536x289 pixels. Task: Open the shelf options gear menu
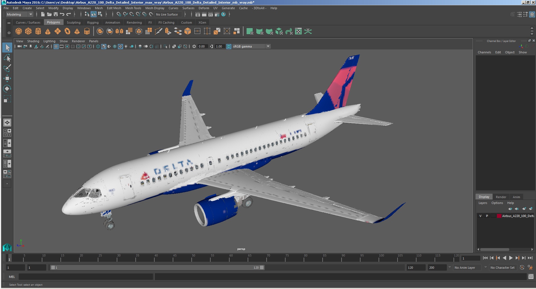9,33
